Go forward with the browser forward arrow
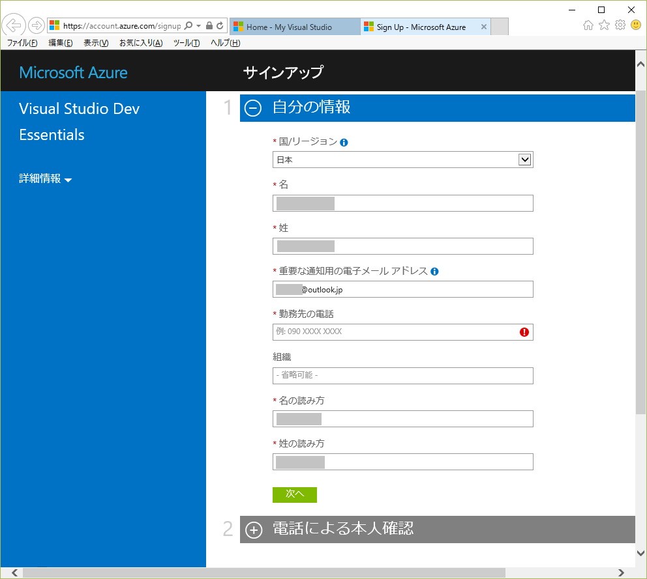 click(x=37, y=25)
